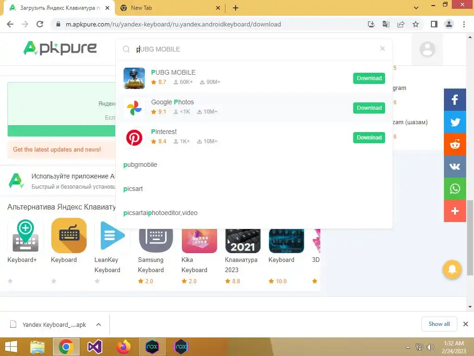
Task: Share on Facebook
Action: (455, 100)
